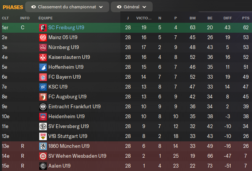The width and height of the screenshot is (252, 171).
Task: Click the Hoffenheim U19 club crest
Action: tap(43, 67)
